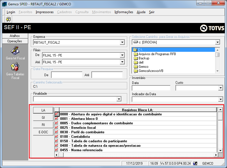Click the time 16:09 in status bar
227x168 pixels.
[154, 164]
